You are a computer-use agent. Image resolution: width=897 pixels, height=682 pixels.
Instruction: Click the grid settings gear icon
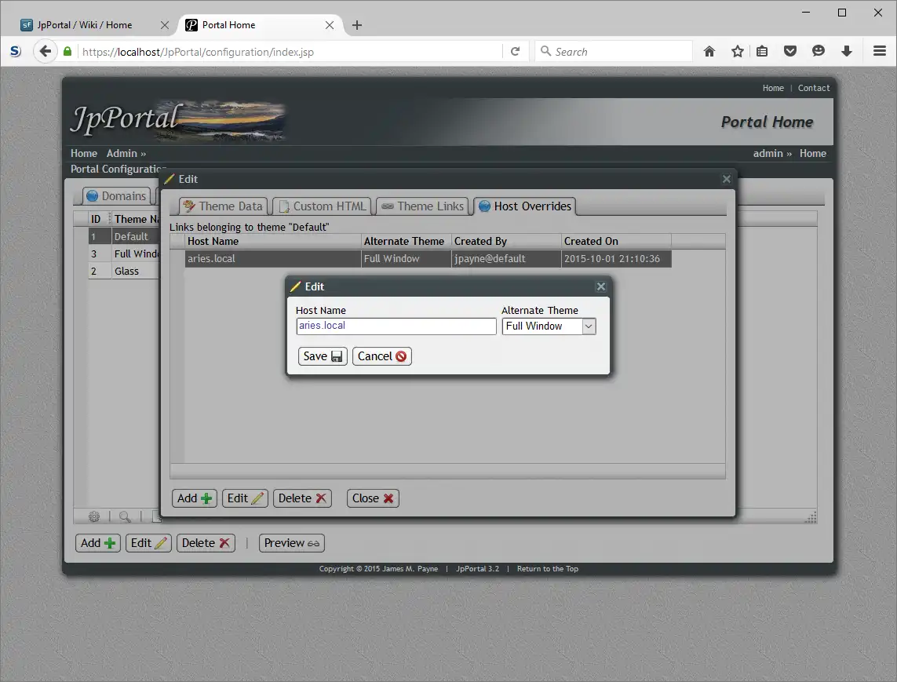(x=94, y=516)
